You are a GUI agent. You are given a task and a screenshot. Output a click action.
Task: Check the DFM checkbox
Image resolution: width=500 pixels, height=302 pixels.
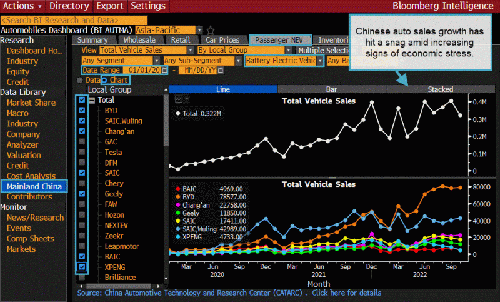82,163
